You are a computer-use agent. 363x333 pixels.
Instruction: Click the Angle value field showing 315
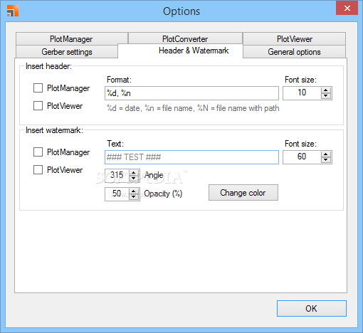pos(117,176)
